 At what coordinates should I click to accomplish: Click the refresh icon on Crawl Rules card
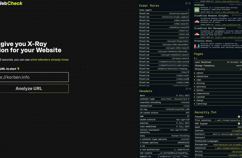click(190, 3)
